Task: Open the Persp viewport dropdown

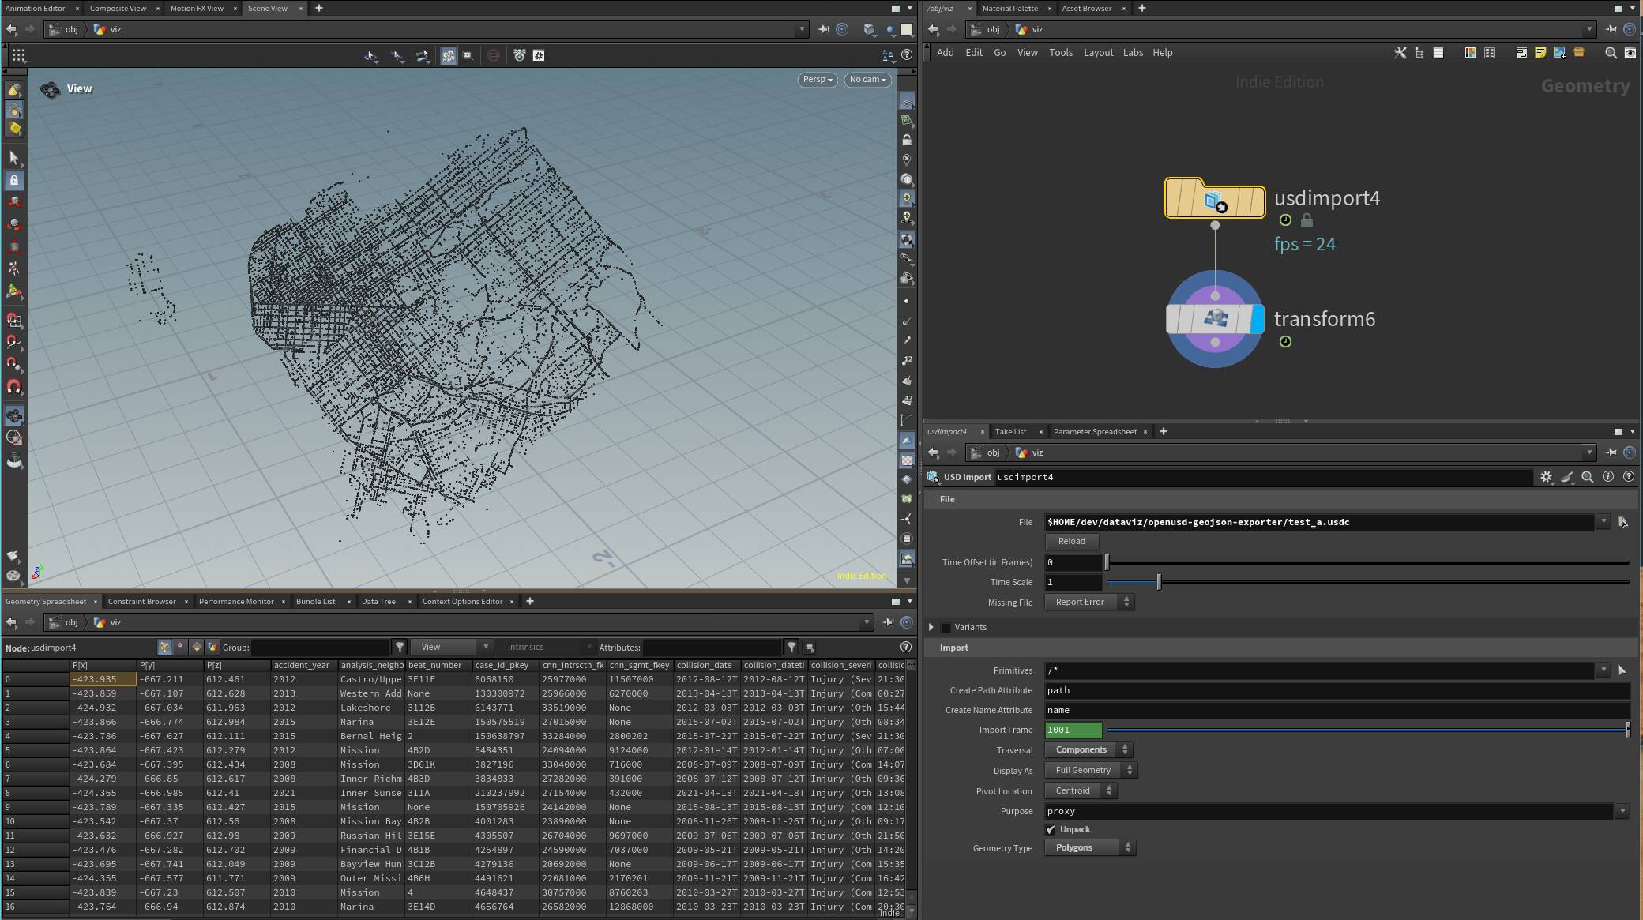Action: coord(817,80)
